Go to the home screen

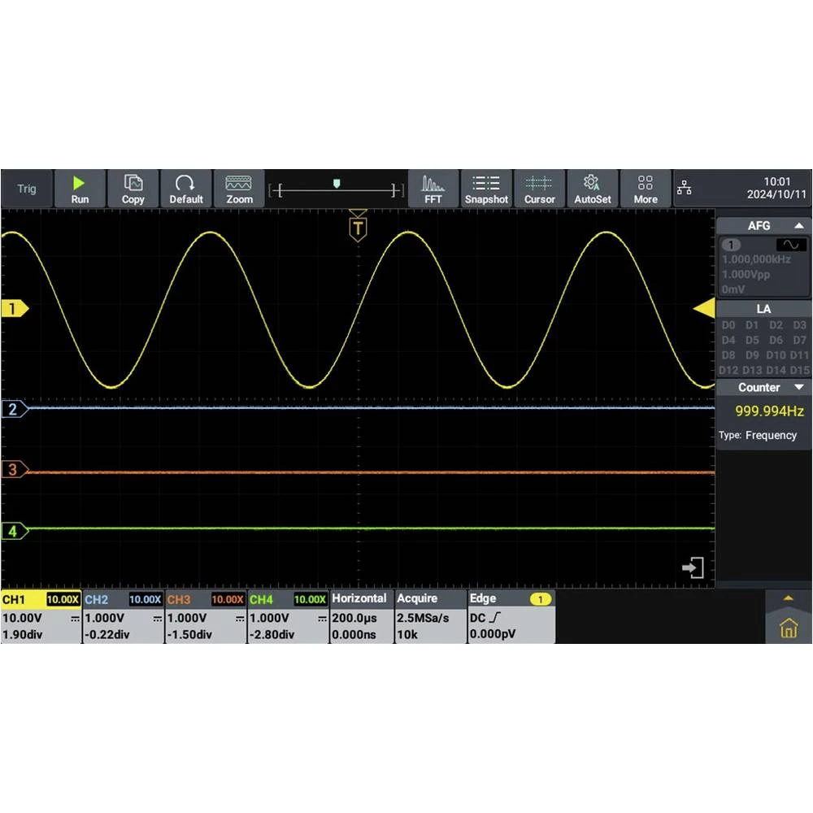pyautogui.click(x=788, y=628)
